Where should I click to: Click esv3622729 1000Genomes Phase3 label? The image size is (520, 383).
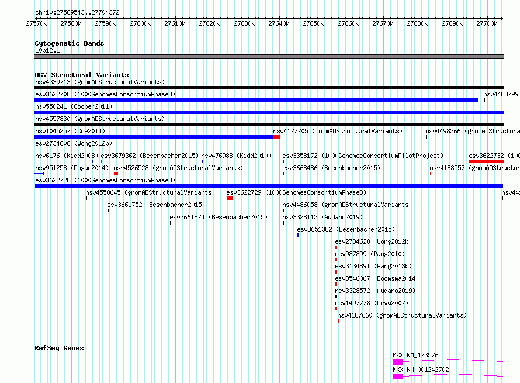(296, 192)
